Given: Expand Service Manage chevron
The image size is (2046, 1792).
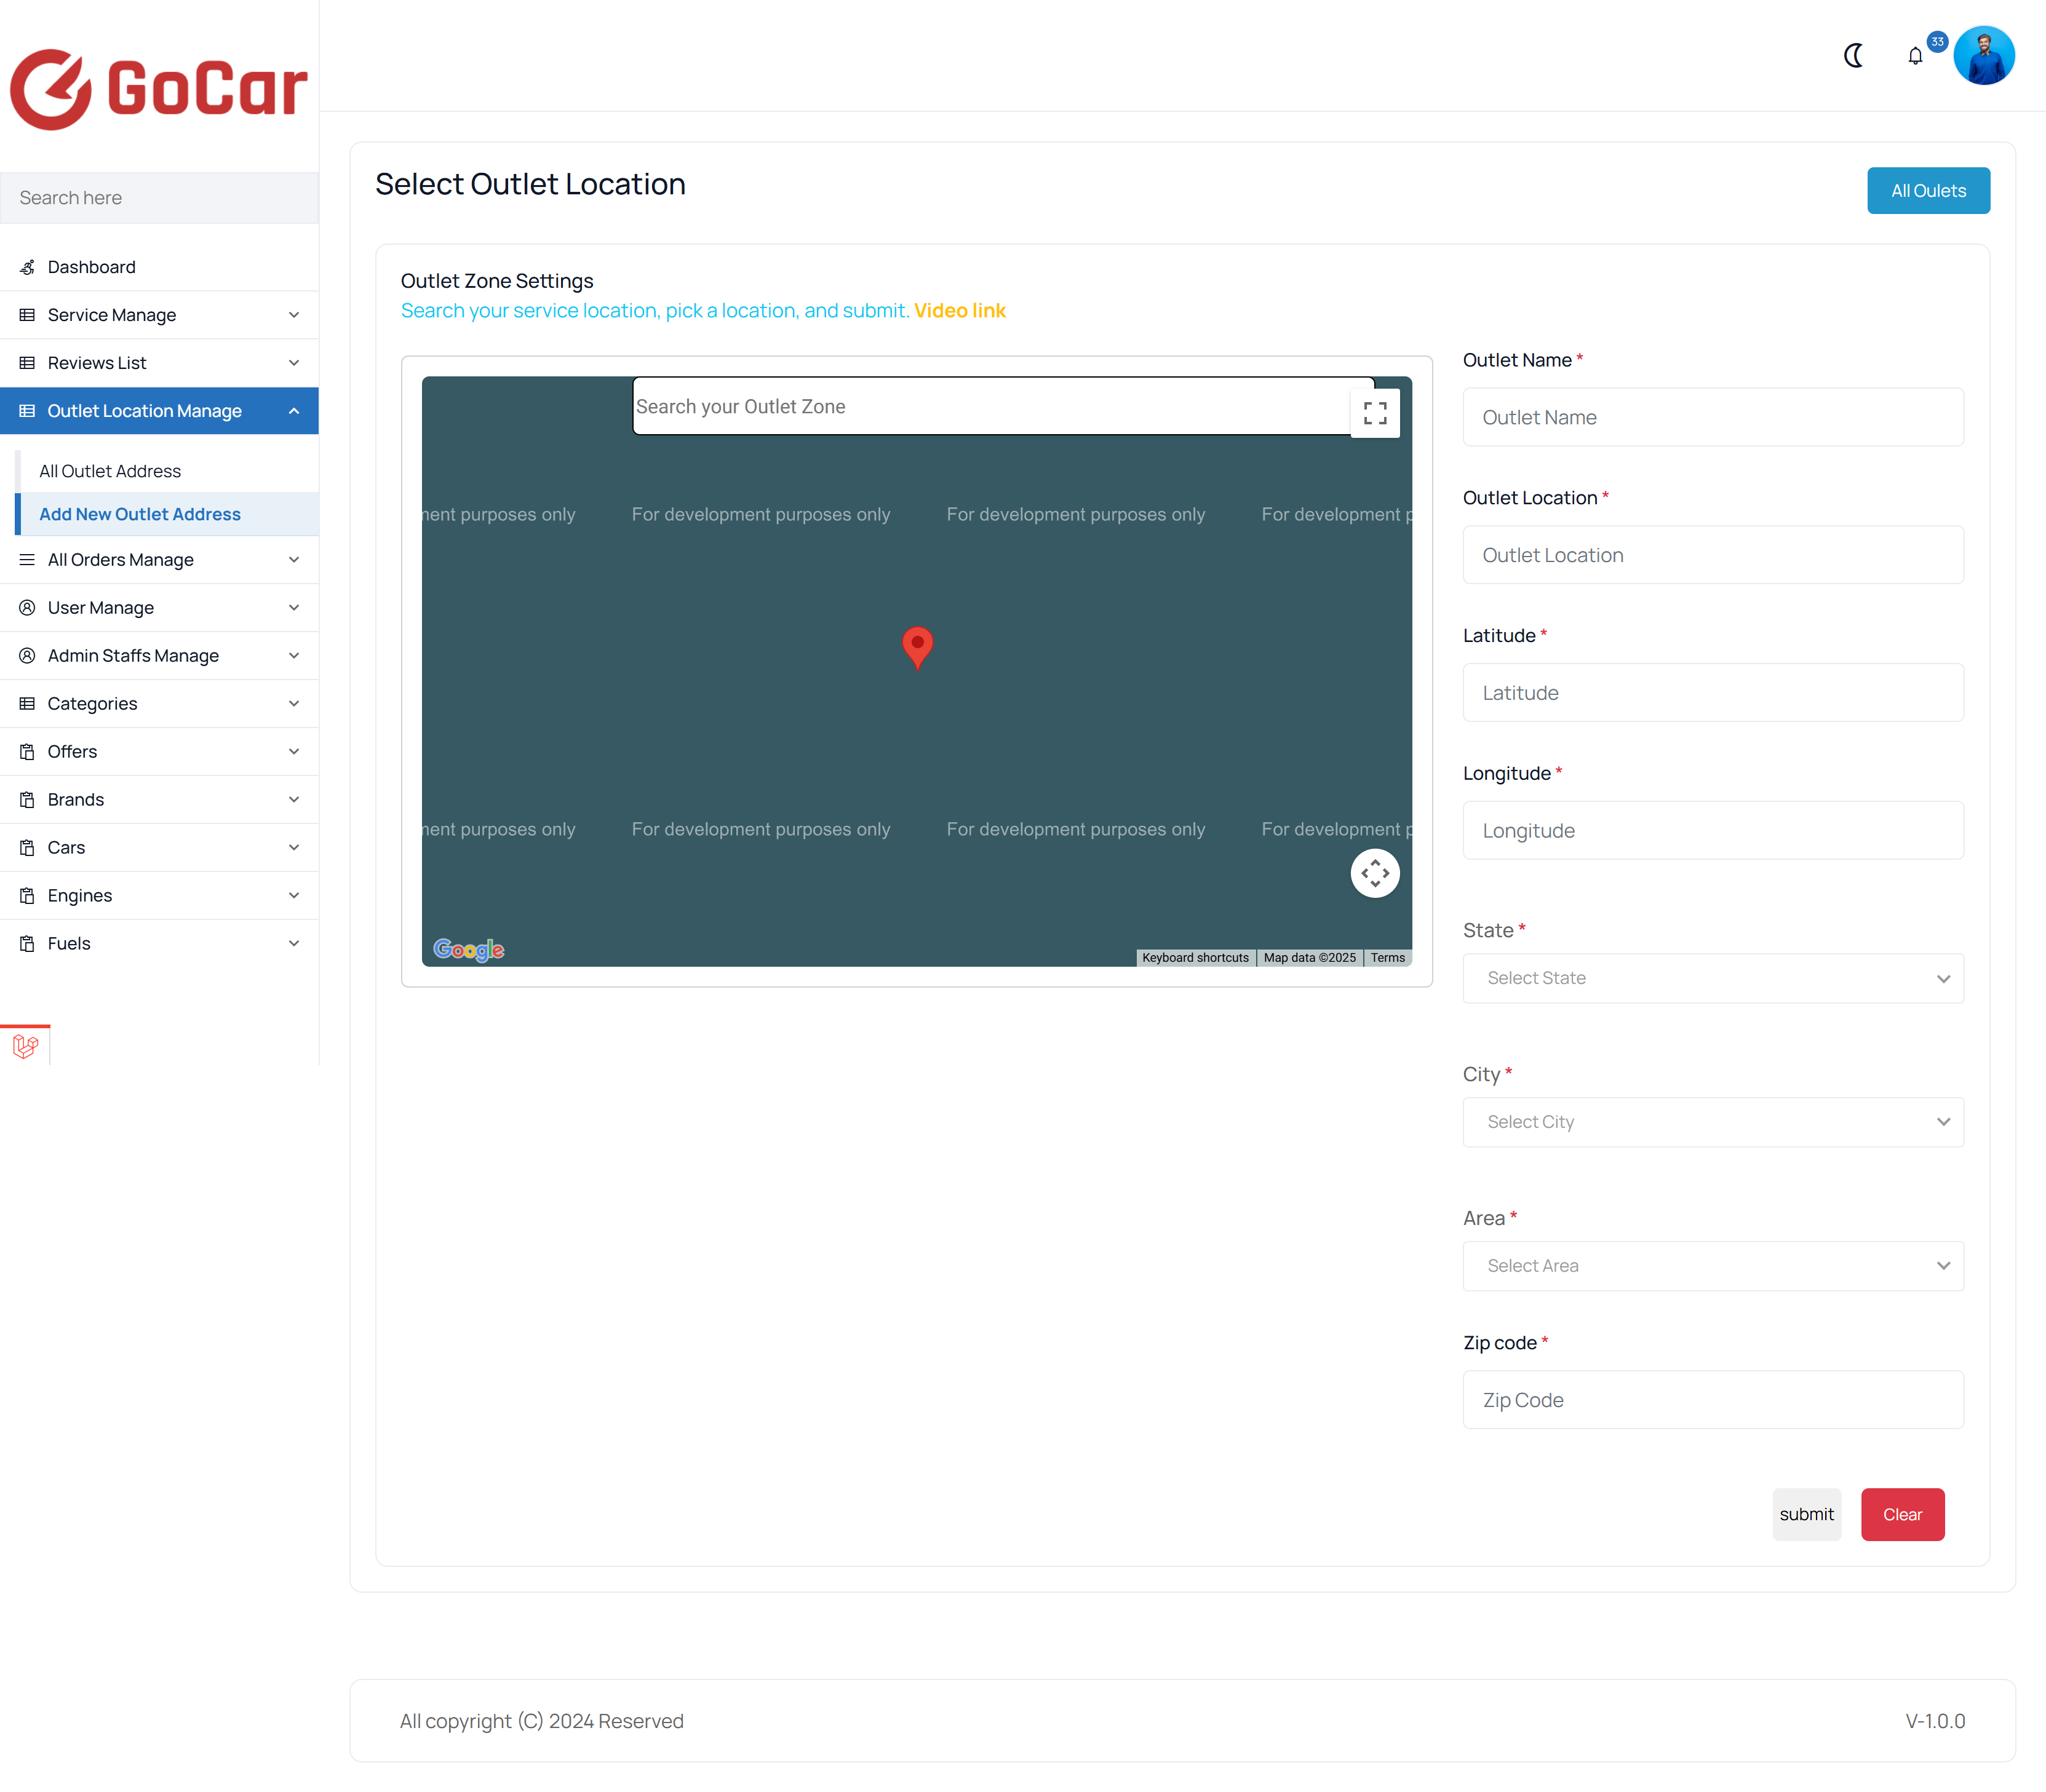Looking at the screenshot, I should click(x=294, y=315).
